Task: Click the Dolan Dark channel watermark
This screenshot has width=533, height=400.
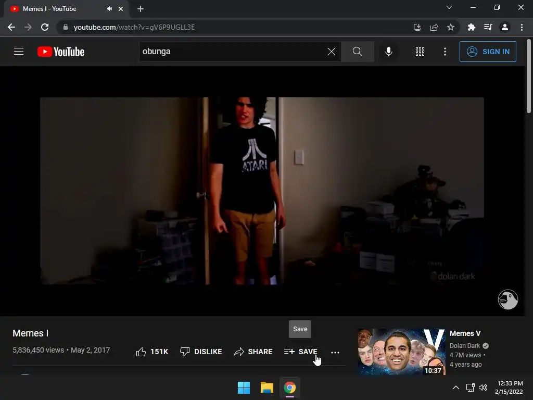Action: [x=508, y=299]
